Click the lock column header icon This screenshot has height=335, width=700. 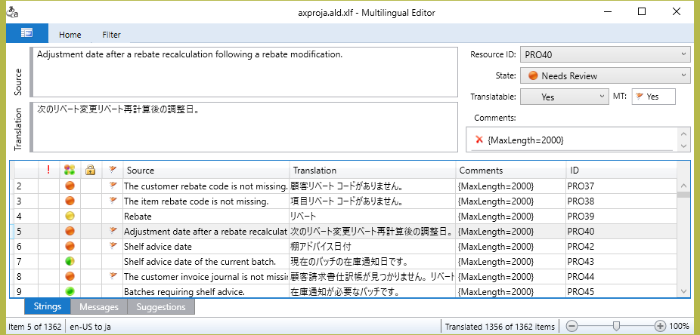pos(91,171)
